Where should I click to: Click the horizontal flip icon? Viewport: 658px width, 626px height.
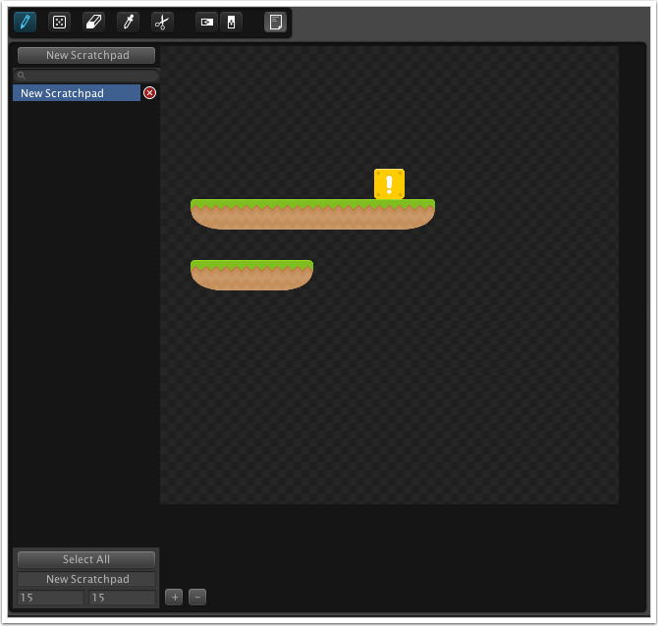pyautogui.click(x=207, y=22)
